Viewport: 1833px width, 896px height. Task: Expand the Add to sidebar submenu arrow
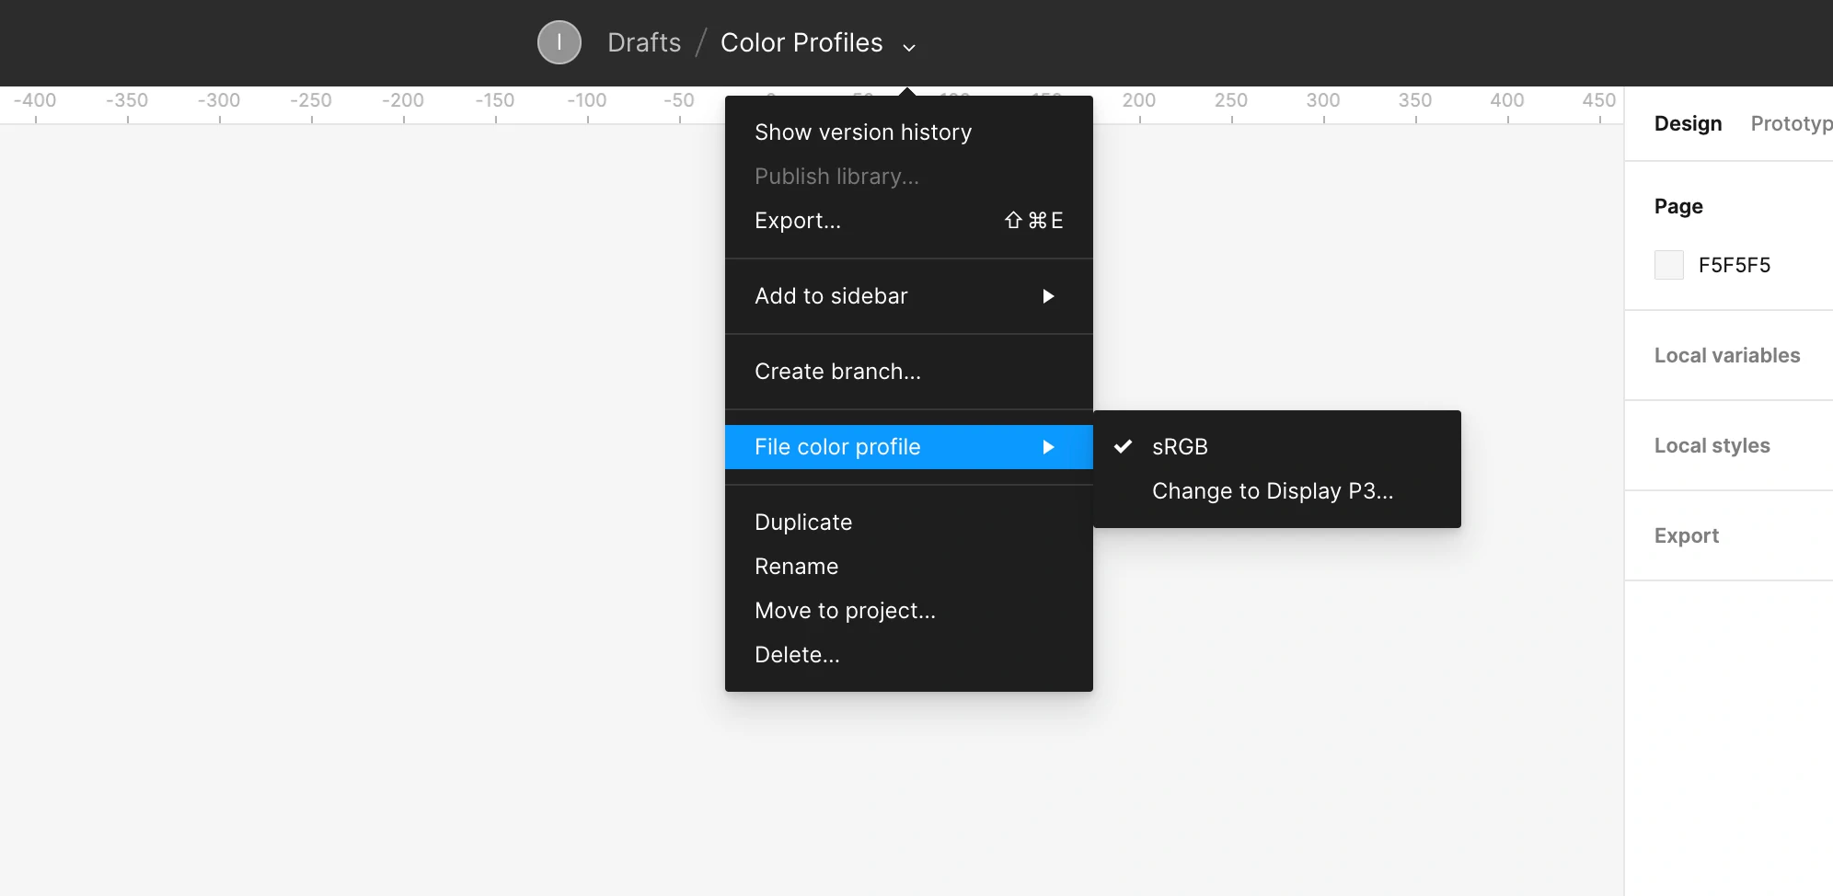1047,296
